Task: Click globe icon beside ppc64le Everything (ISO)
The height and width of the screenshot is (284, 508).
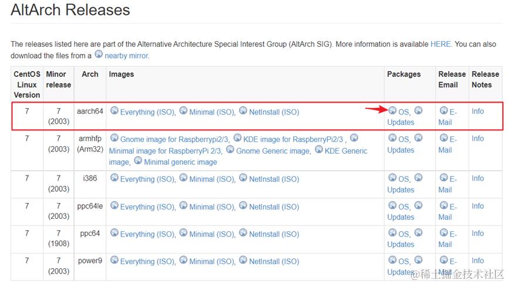Action: tap(114, 205)
